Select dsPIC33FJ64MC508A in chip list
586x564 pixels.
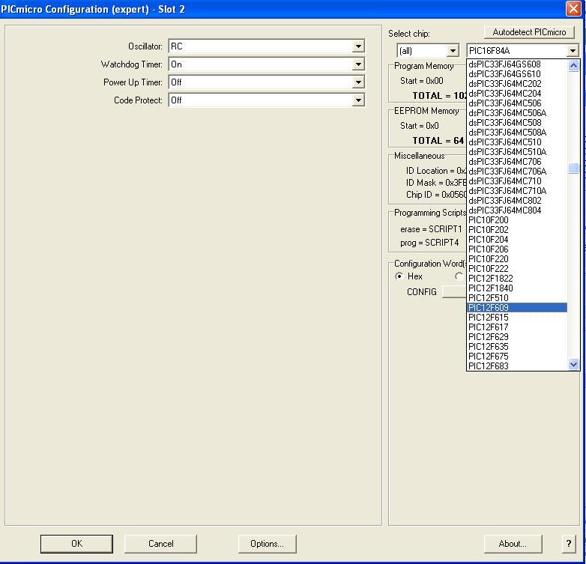(x=517, y=133)
